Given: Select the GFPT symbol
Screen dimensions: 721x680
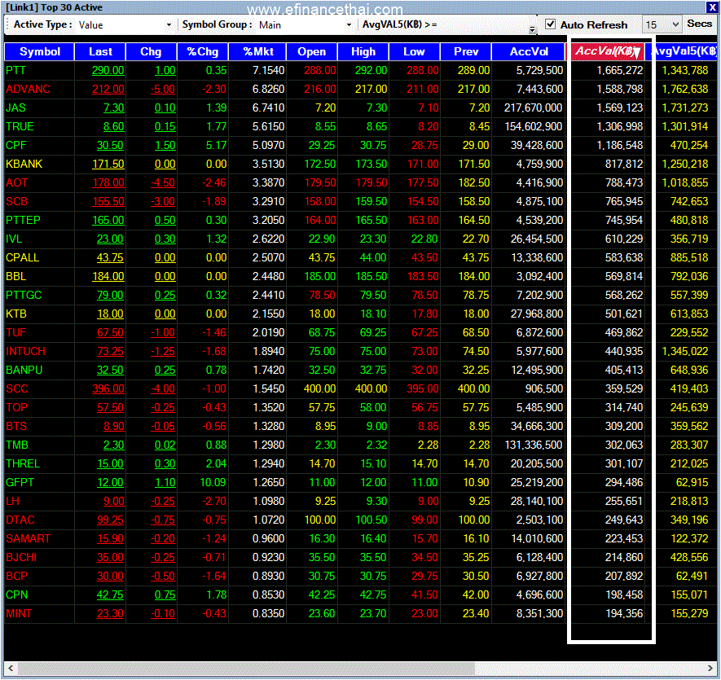Looking at the screenshot, I should coord(20,483).
